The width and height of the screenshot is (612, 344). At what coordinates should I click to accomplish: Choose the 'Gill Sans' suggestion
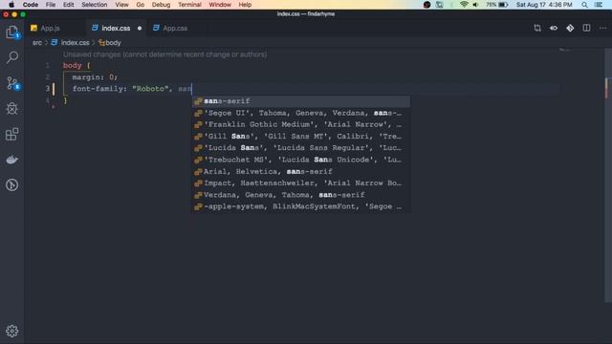[x=300, y=136]
